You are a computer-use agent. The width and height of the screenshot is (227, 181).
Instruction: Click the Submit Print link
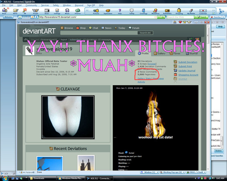185,66
